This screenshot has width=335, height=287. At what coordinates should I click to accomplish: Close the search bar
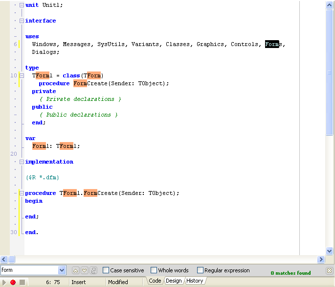click(330, 271)
